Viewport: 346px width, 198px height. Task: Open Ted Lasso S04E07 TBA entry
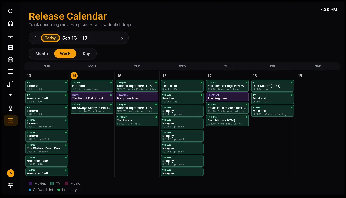coord(182,86)
